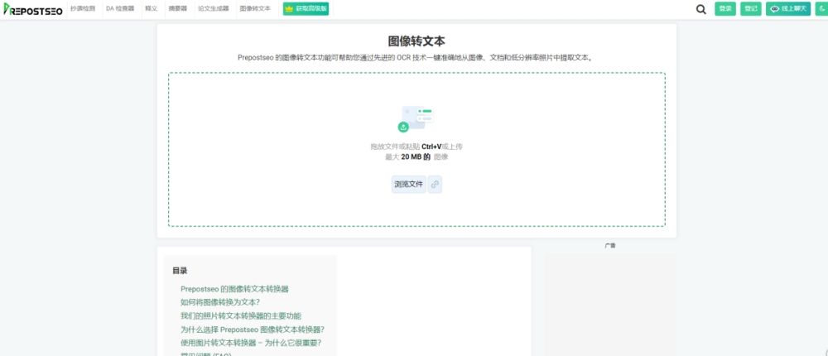
Task: Open TOC link 为什么选择 Prepostseo 图像转文本转换器?
Action: click(x=253, y=330)
